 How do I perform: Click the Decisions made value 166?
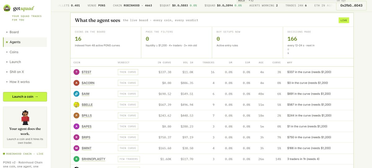point(292,39)
